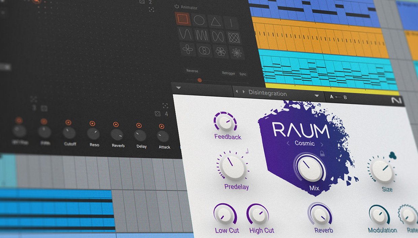Select the square shape in Animator

click(x=183, y=19)
